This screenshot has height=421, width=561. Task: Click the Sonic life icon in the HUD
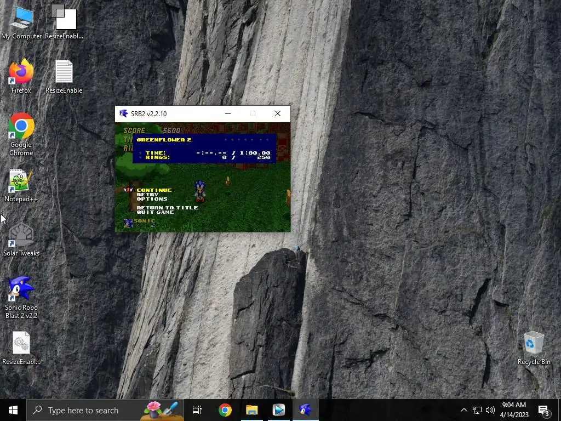[128, 223]
